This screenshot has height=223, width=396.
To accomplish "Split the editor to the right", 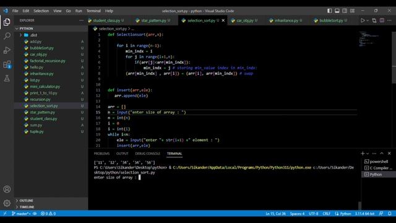I will tap(382, 20).
